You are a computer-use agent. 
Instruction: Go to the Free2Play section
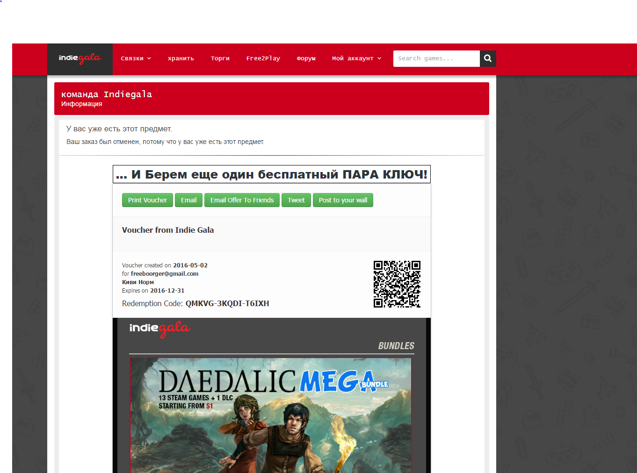coord(263,58)
